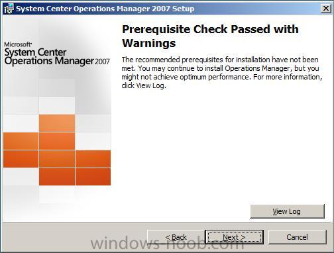Click the dark orange tile at mosaic bottom right
The height and width of the screenshot is (253, 334).
[x=93, y=177]
